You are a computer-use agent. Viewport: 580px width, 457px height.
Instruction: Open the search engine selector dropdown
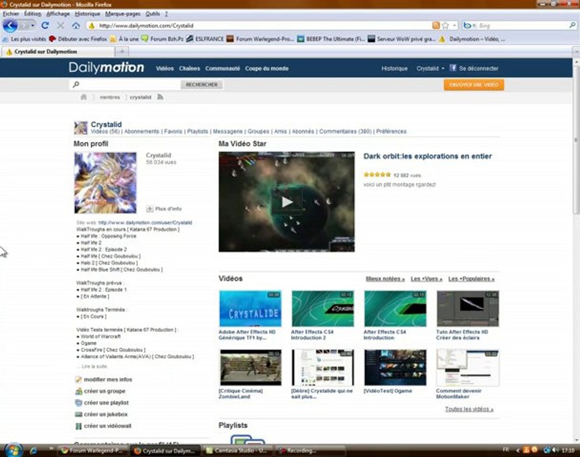point(470,25)
